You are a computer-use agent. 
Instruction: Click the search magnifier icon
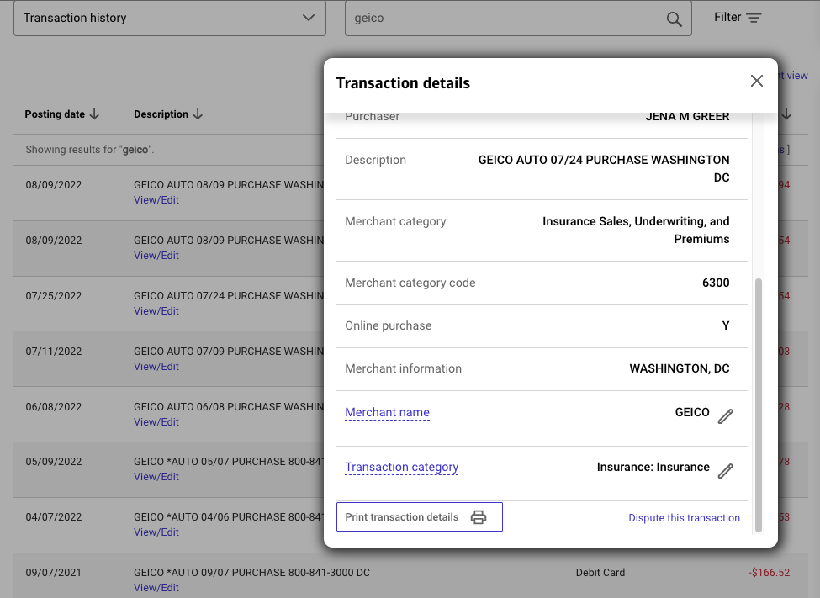click(674, 19)
